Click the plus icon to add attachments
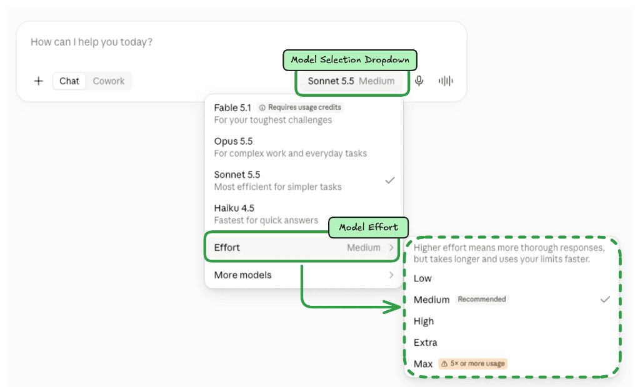 38,81
